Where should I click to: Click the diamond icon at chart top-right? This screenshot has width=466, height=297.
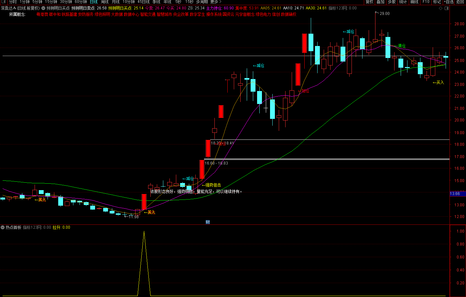440,8
